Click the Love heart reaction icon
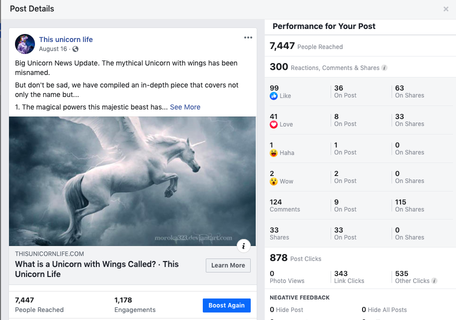This screenshot has width=456, height=320. tap(274, 124)
